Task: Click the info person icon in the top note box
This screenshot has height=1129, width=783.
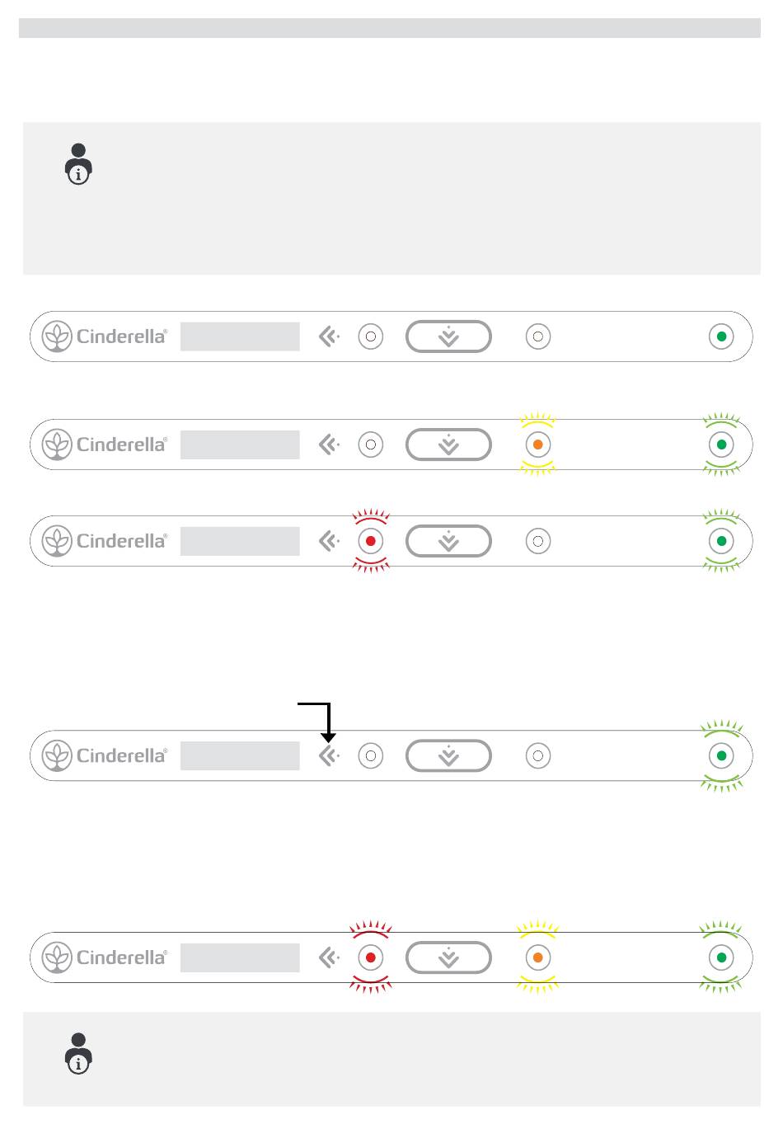Action: tap(78, 163)
